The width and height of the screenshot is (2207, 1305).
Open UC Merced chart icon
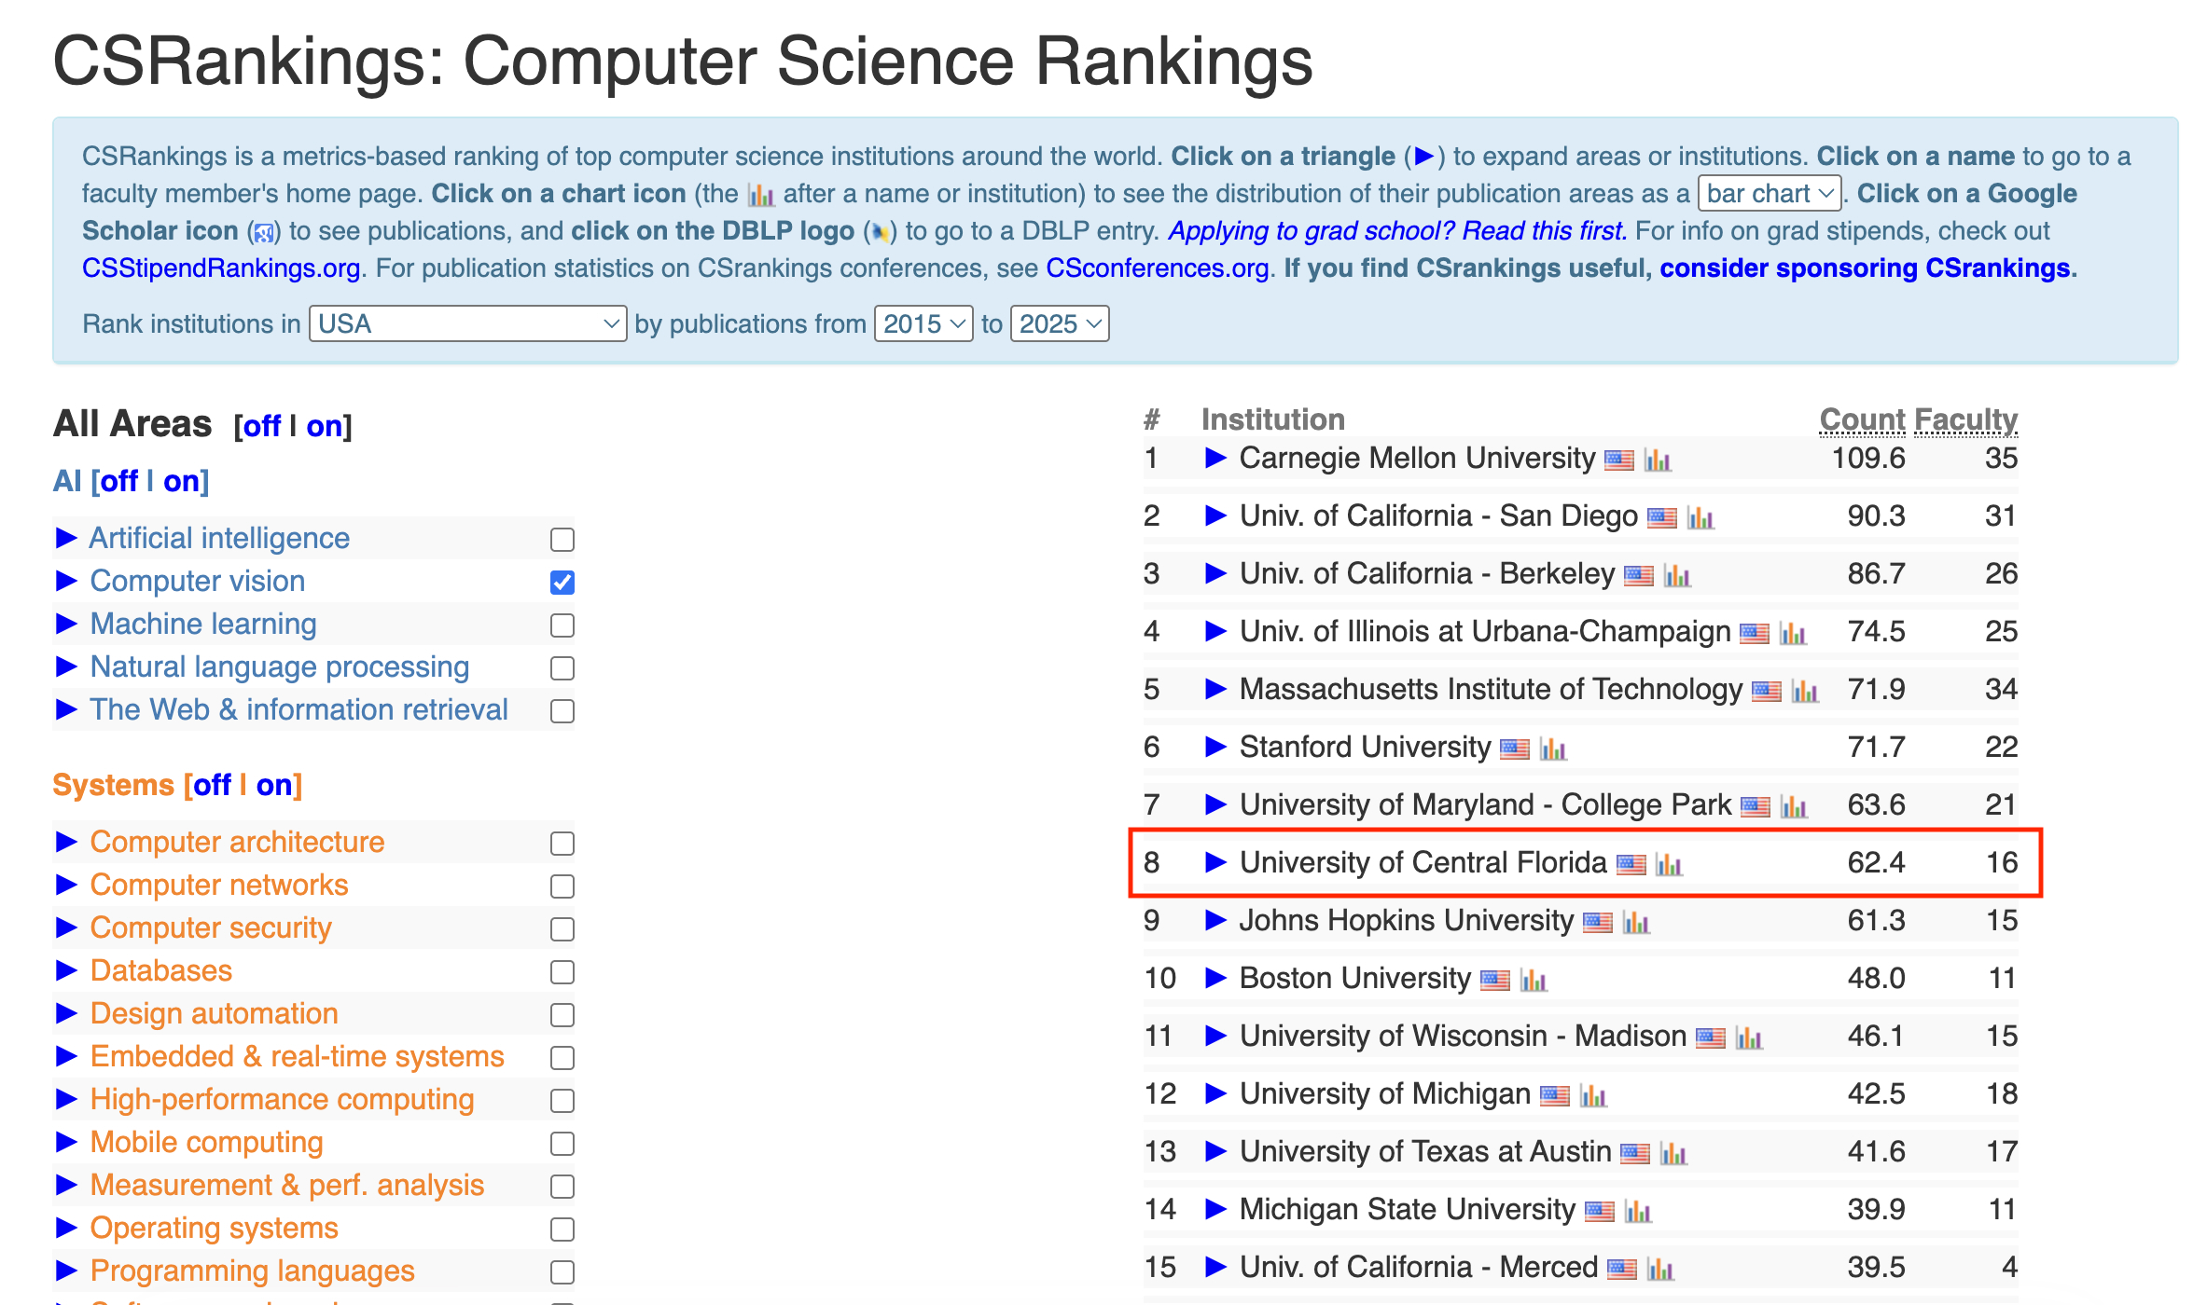(x=1660, y=1269)
